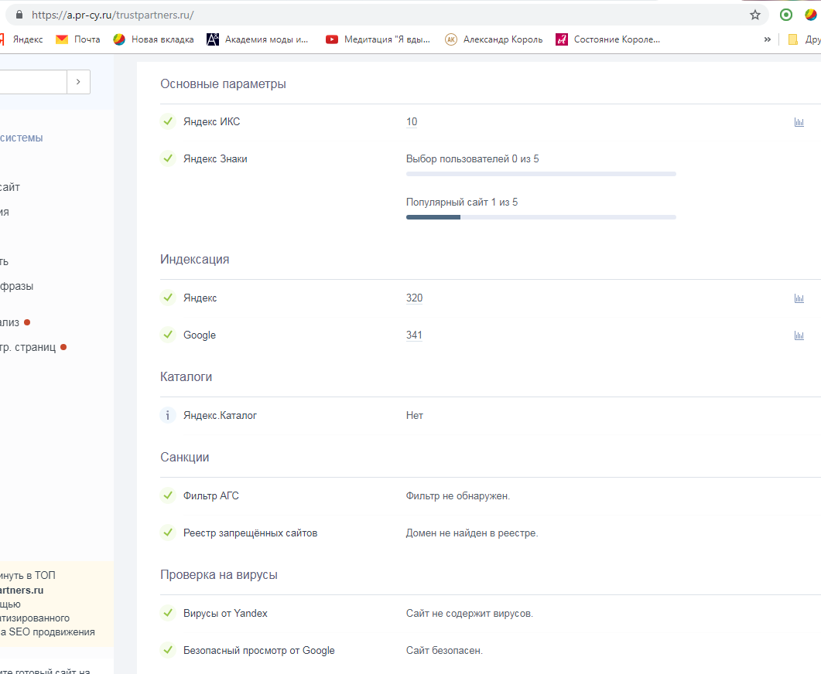Show the chart for Яндекс indexation
The width and height of the screenshot is (821, 674).
799,298
